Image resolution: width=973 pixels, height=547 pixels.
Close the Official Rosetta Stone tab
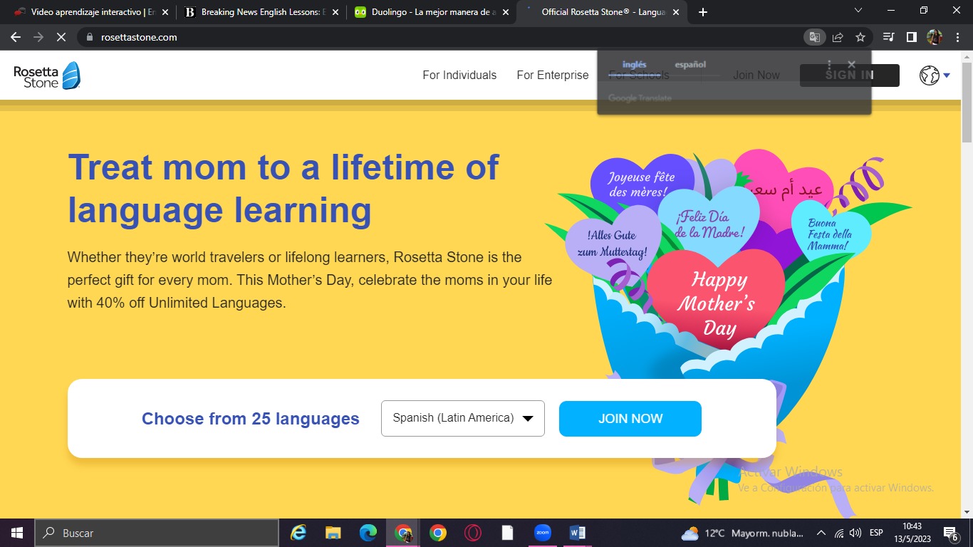(676, 12)
